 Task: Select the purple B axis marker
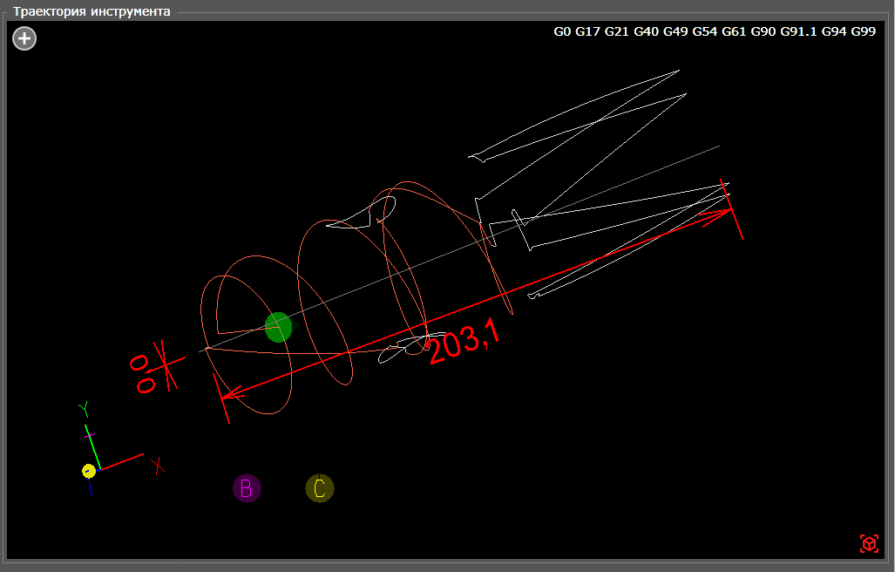(x=247, y=488)
